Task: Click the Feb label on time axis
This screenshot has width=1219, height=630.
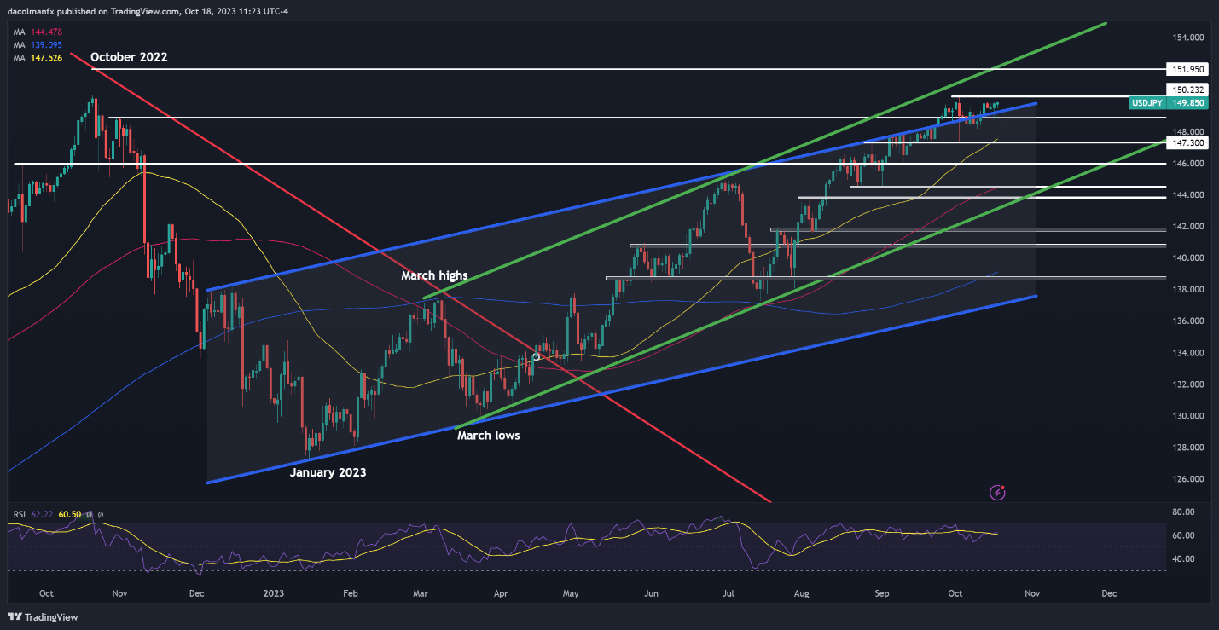Action: (x=351, y=592)
